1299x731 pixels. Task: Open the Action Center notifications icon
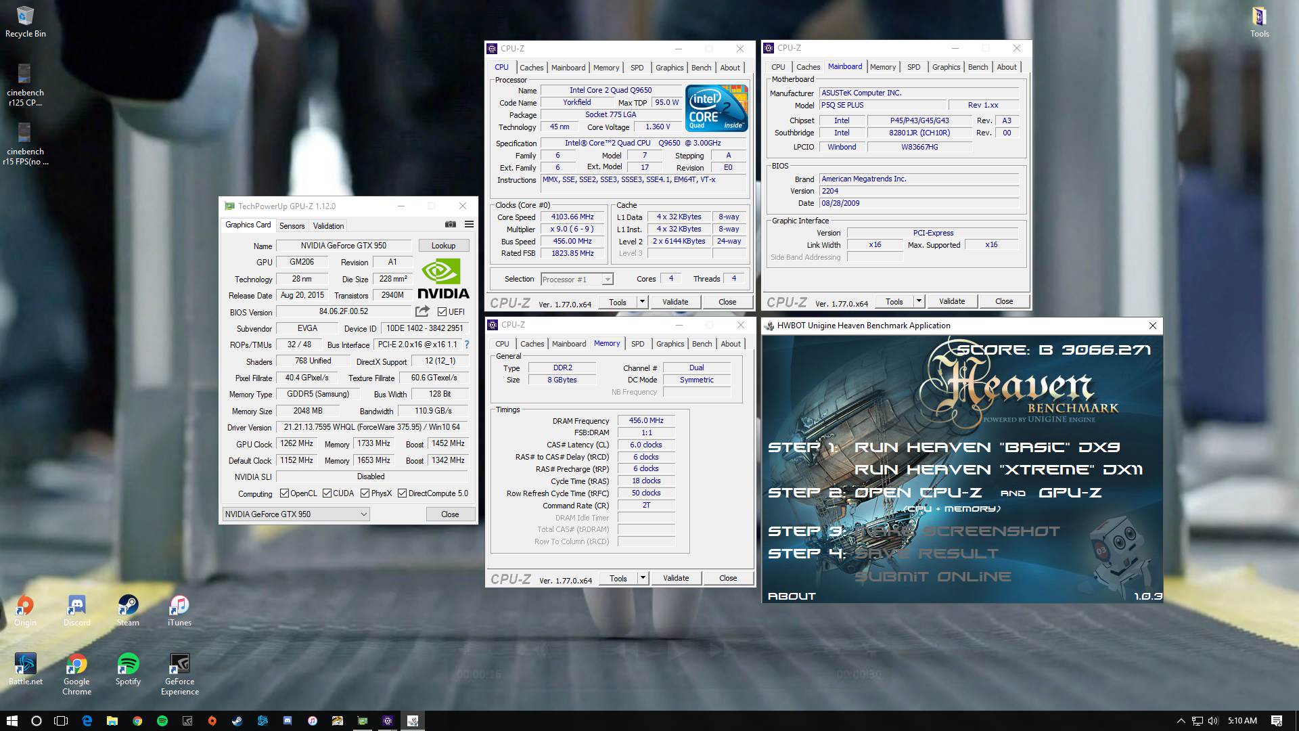pyautogui.click(x=1277, y=721)
